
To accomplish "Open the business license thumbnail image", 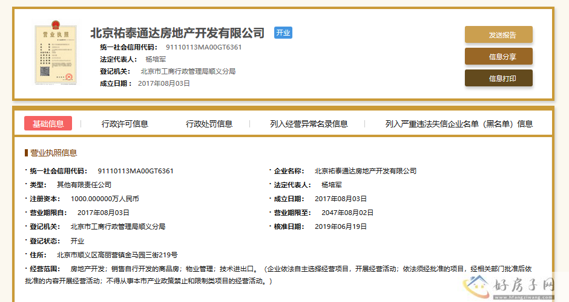I will pos(56,53).
